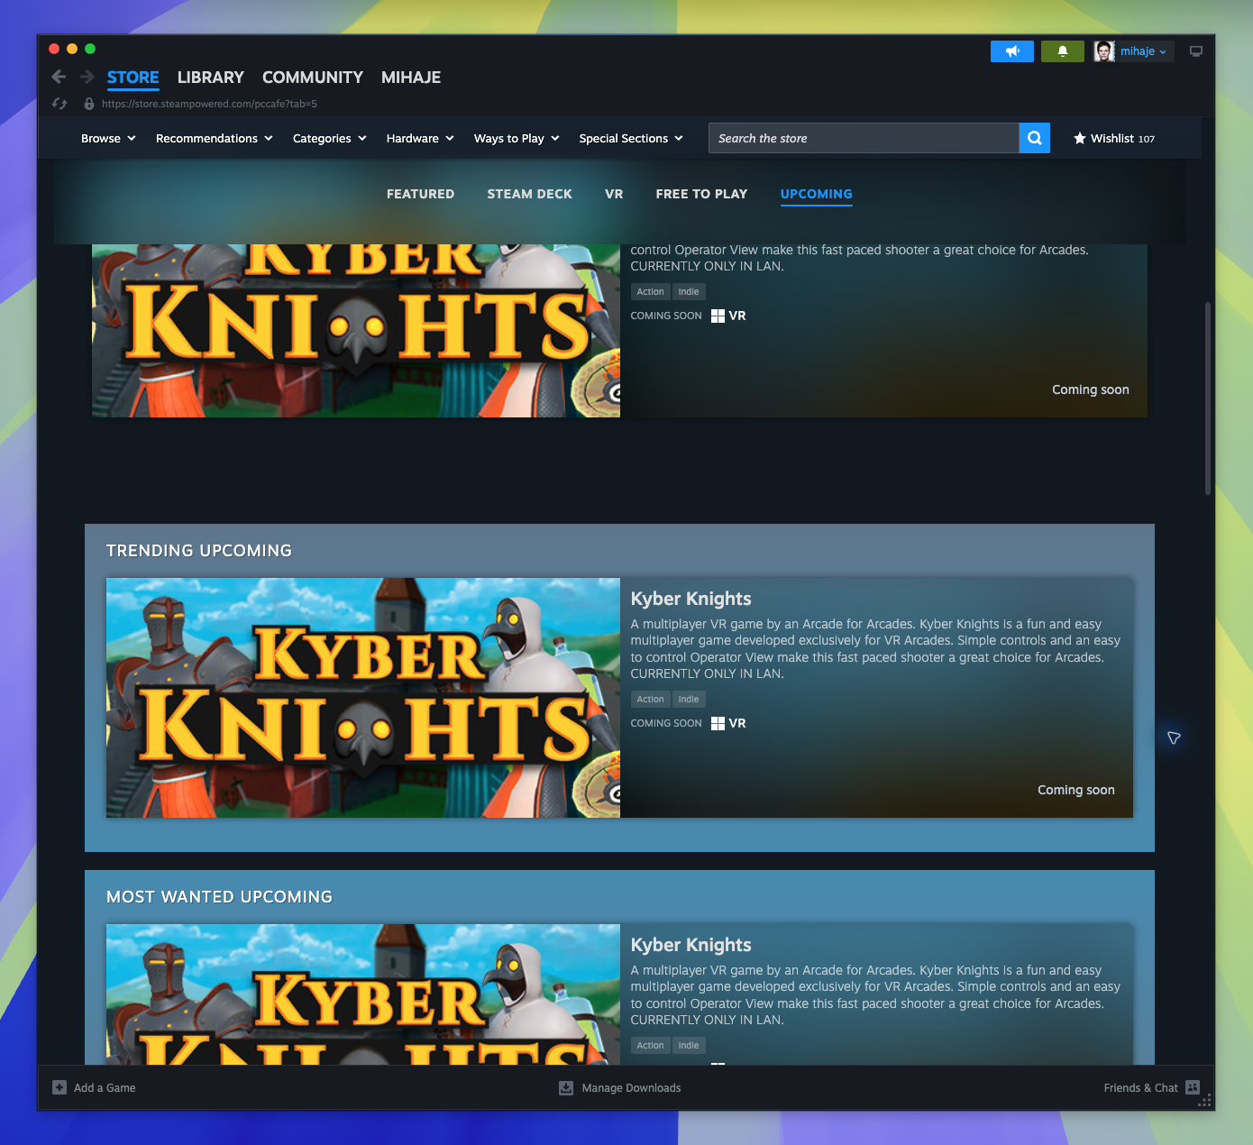The image size is (1253, 1145).
Task: Click the store URL address text
Action: [x=209, y=104]
